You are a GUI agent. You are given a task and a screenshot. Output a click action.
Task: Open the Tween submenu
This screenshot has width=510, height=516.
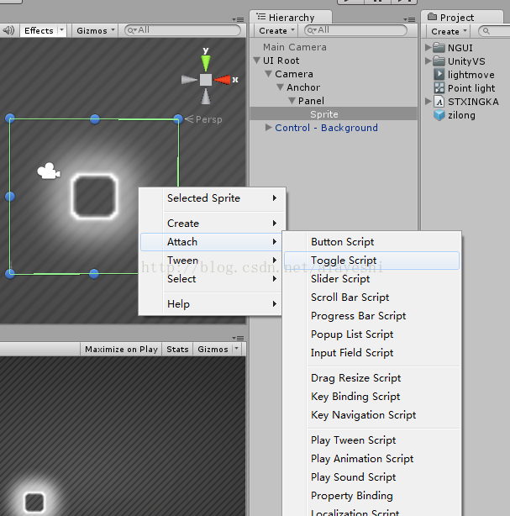point(211,261)
